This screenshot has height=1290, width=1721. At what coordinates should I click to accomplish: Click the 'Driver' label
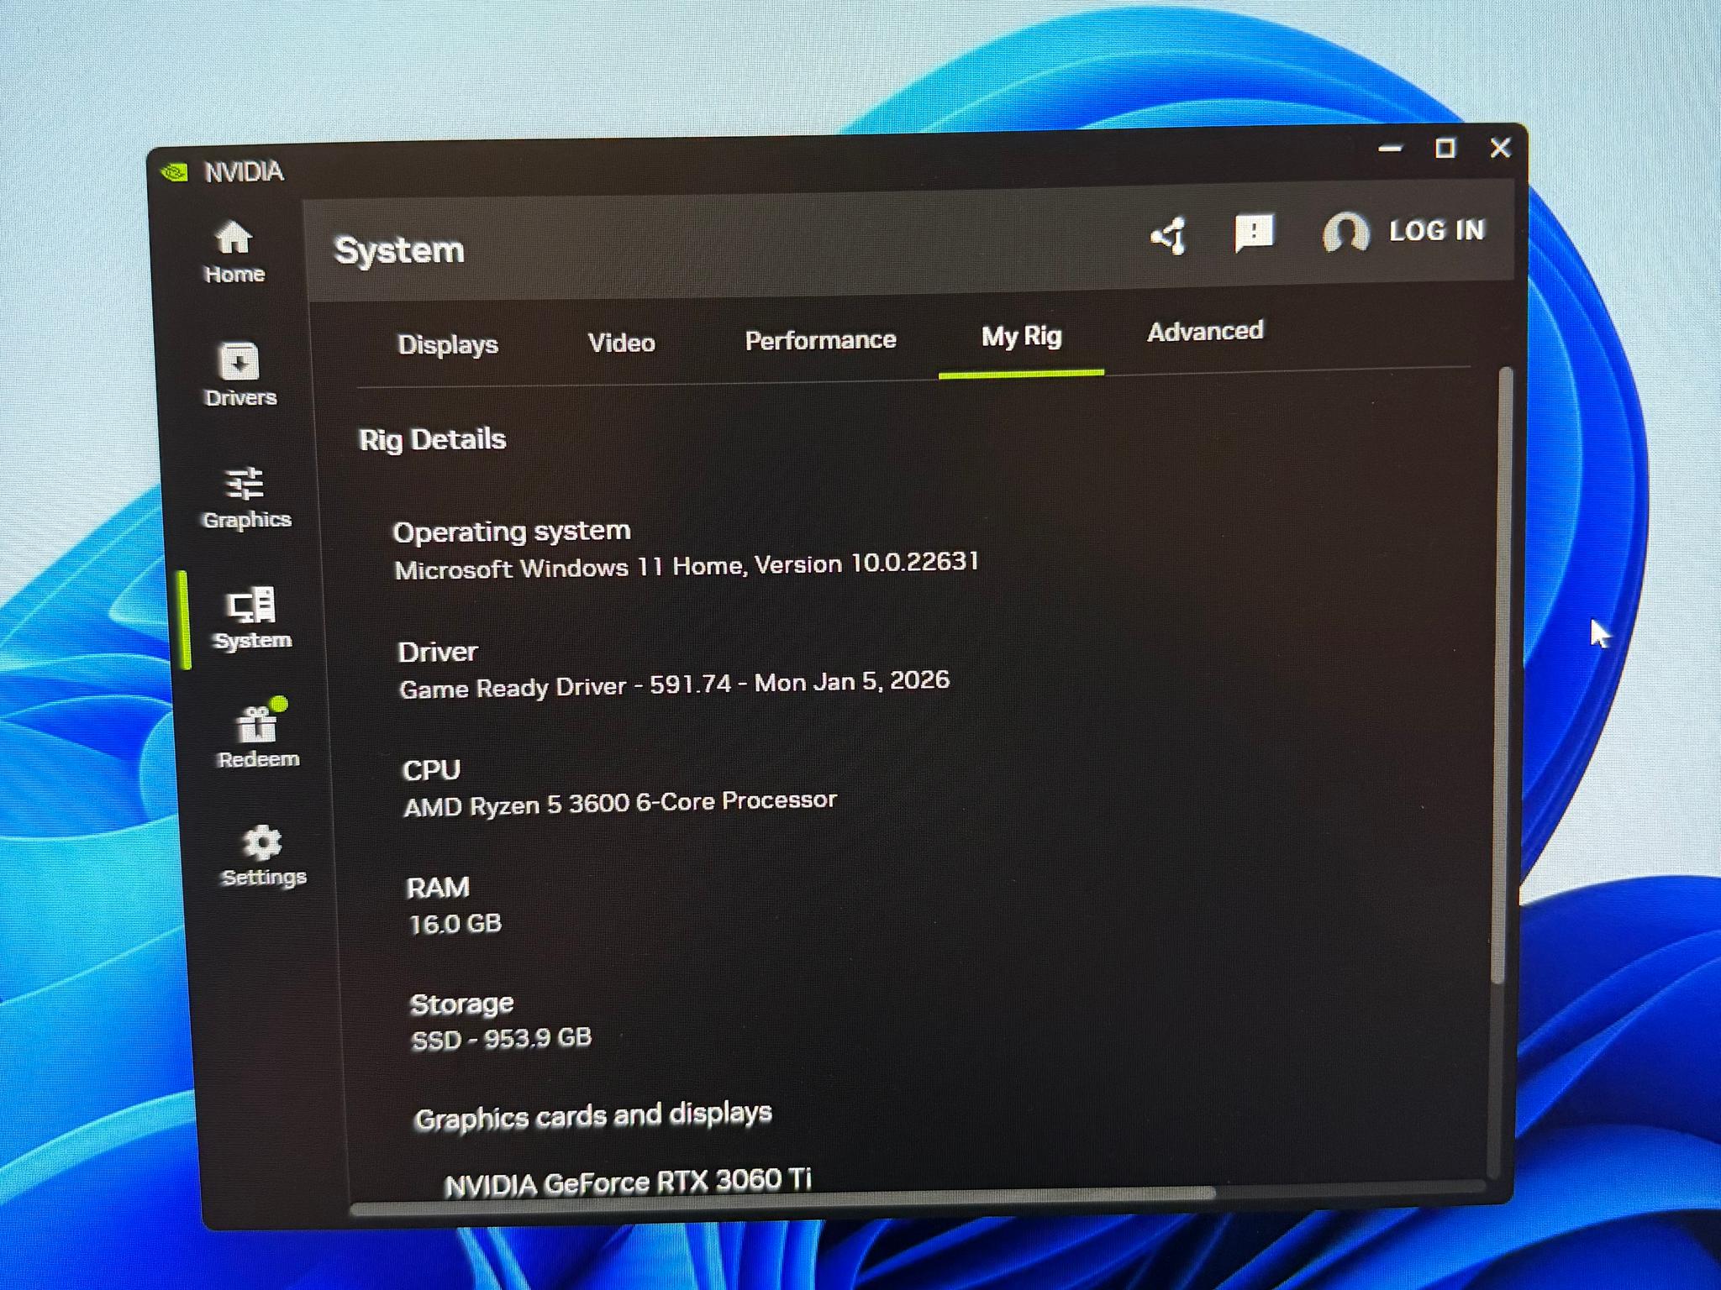(x=437, y=652)
